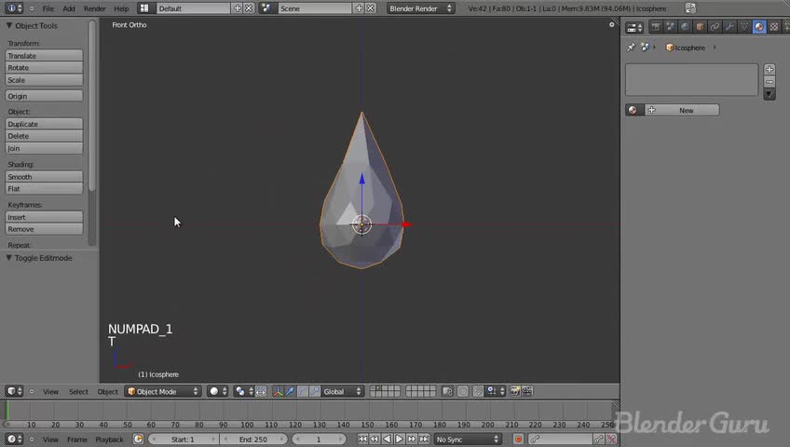Click the Rotate tool button

click(x=44, y=68)
